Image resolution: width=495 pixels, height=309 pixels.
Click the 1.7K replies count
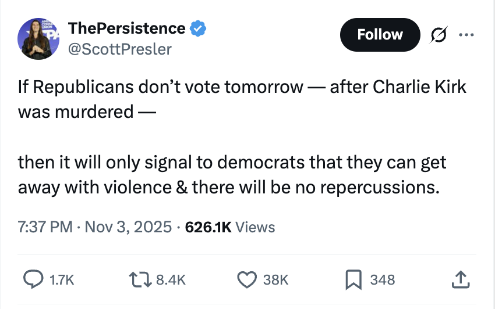(62, 280)
